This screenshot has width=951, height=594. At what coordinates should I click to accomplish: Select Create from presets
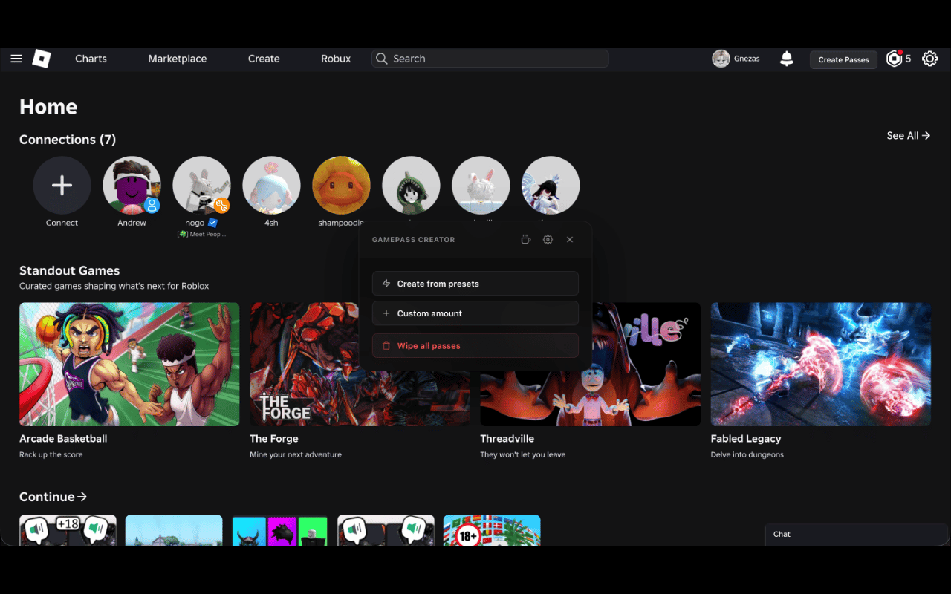475,284
